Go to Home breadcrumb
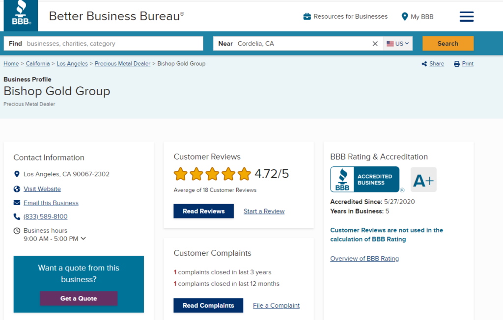Image resolution: width=503 pixels, height=320 pixels. [11, 63]
